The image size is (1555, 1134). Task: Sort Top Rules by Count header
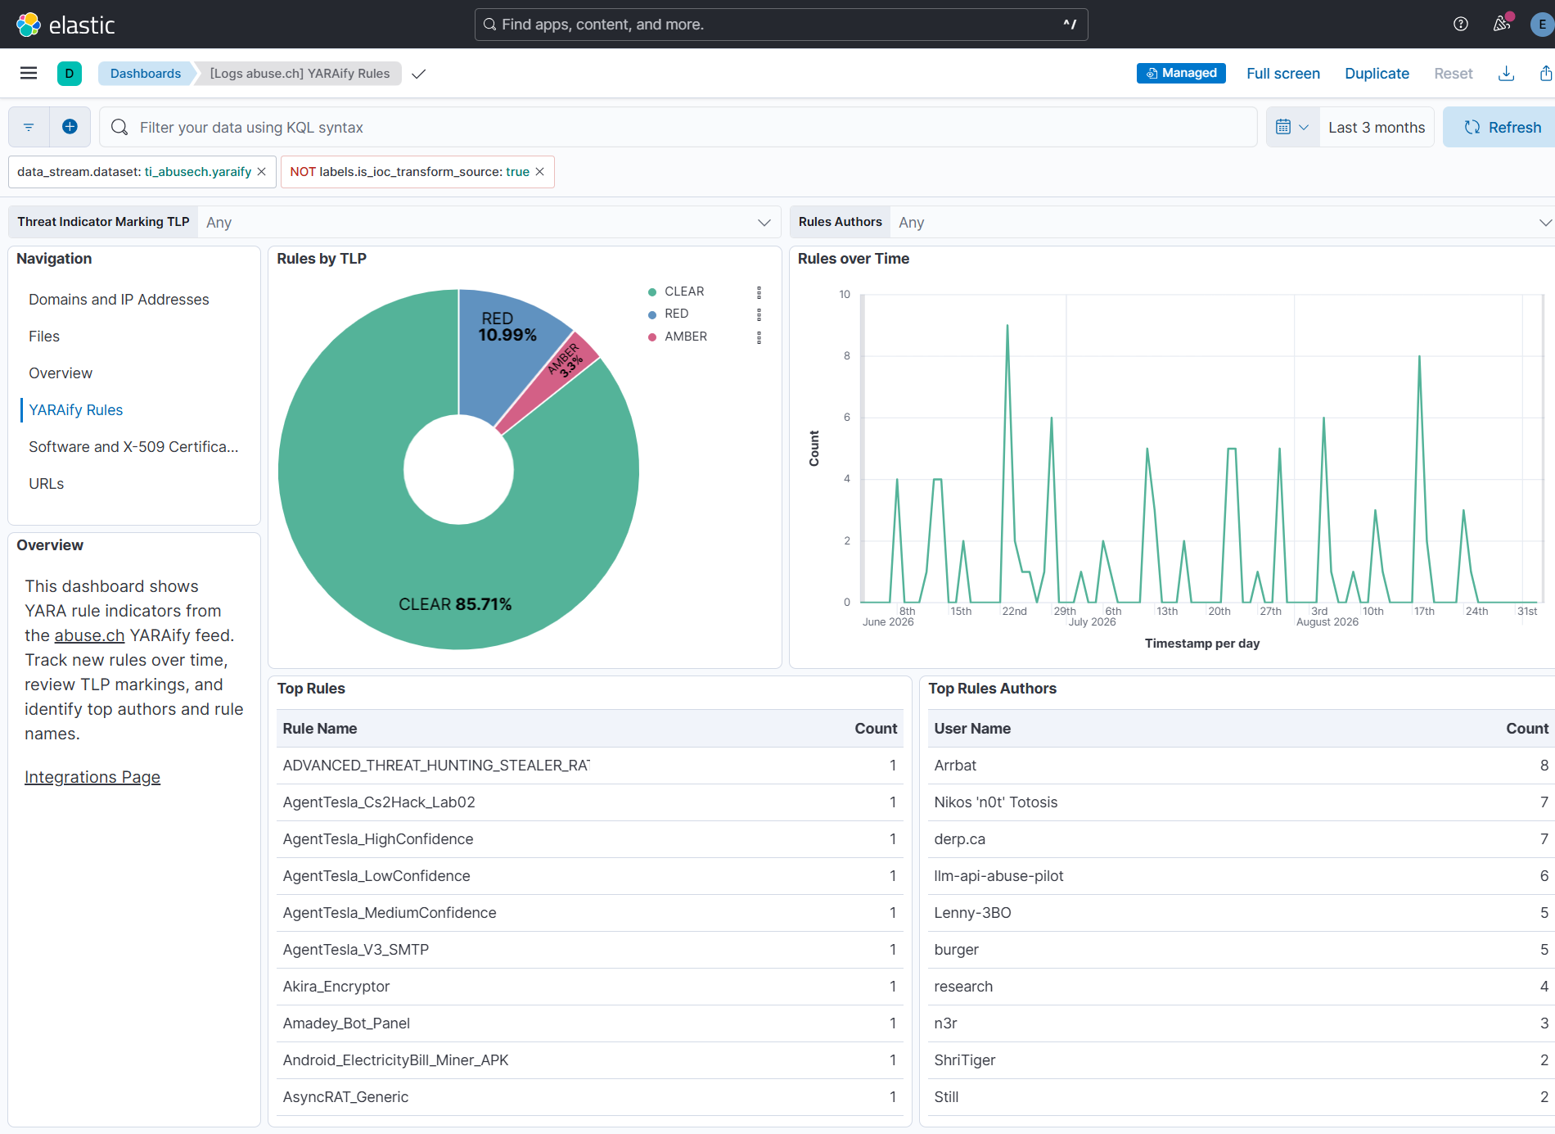pyautogui.click(x=876, y=729)
